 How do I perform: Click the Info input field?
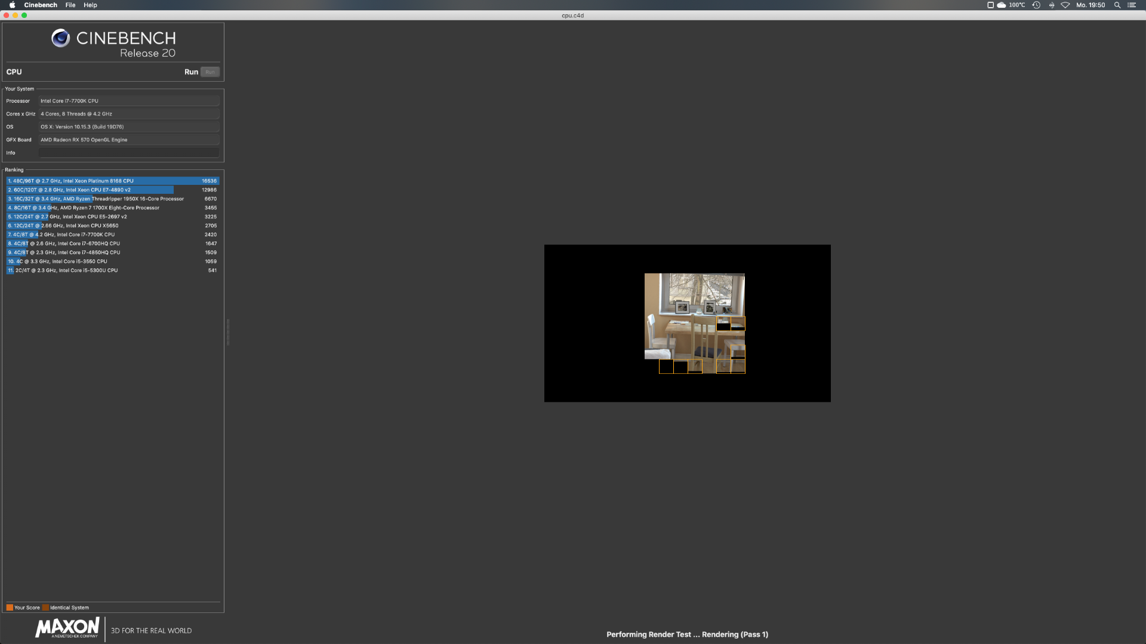tap(128, 153)
